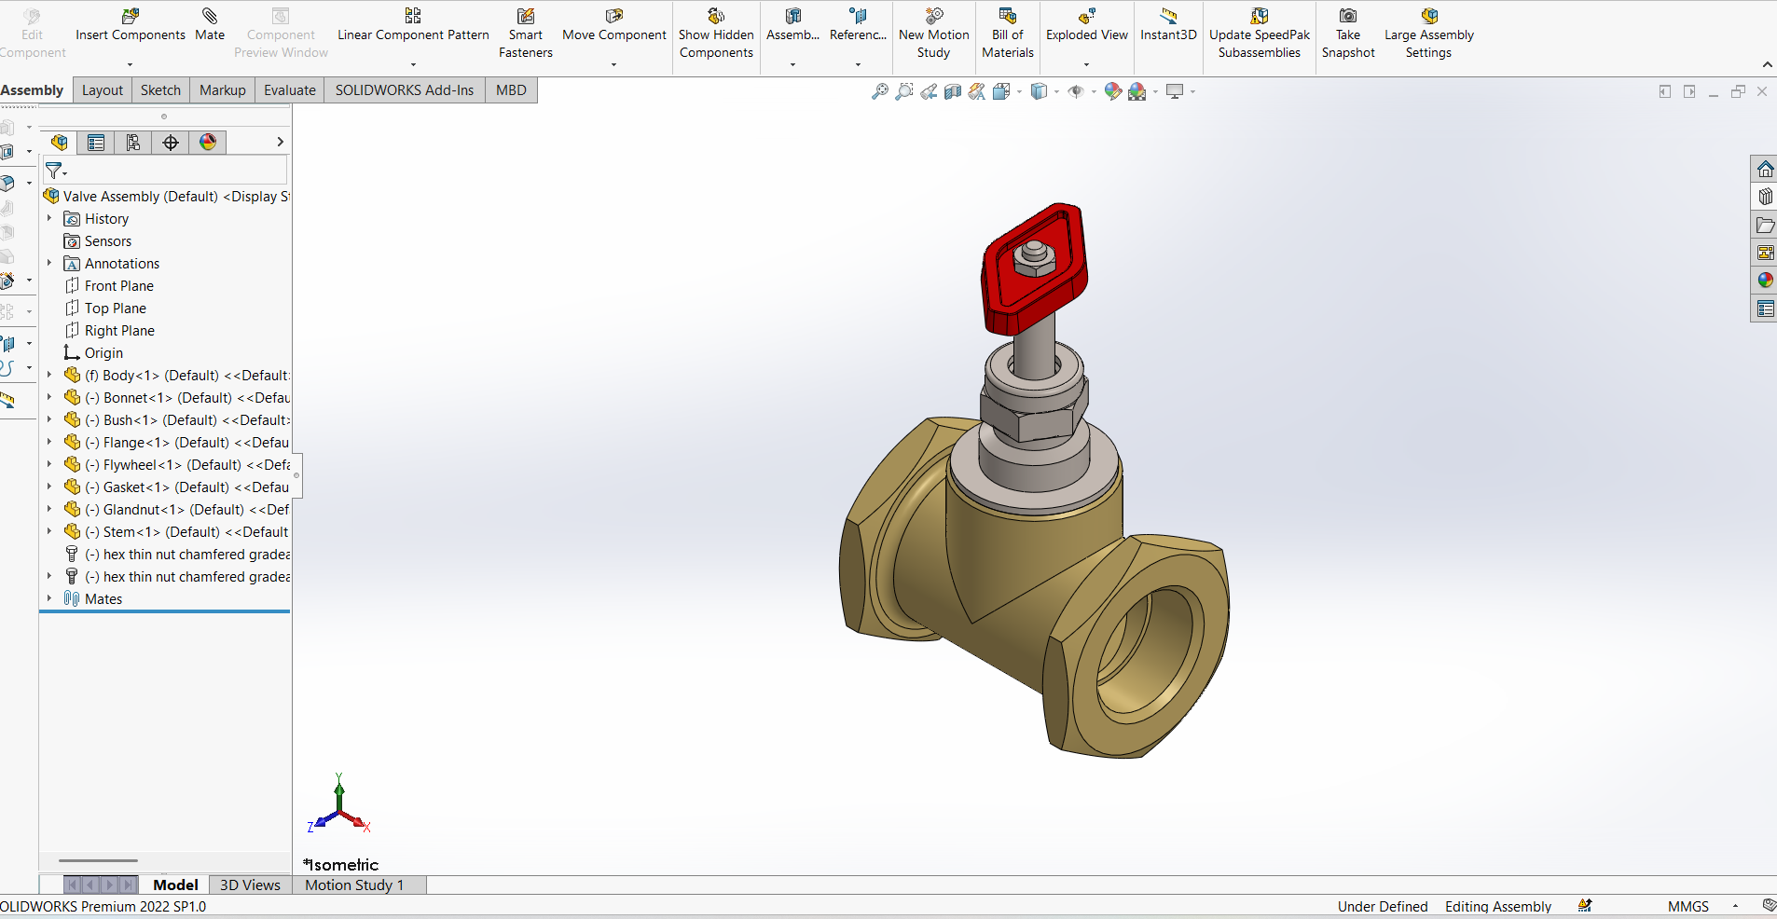Toggle the Hide/Show Items eye icon
This screenshot has height=919, width=1777.
[1076, 91]
